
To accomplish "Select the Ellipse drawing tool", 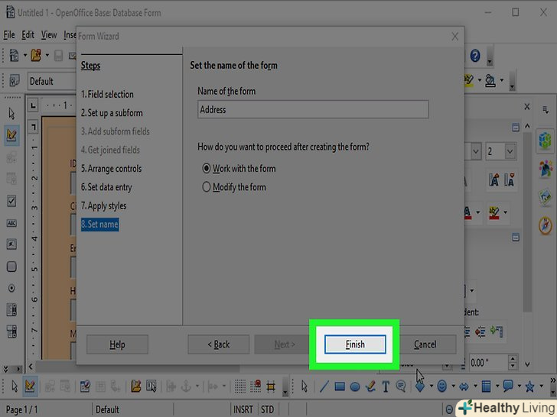I will pyautogui.click(x=355, y=386).
